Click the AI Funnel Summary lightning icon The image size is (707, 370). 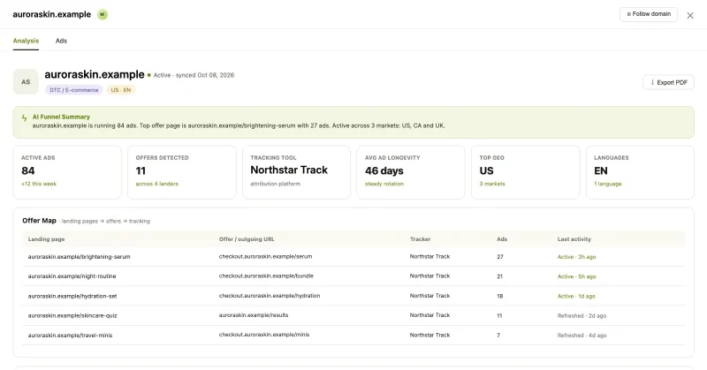tap(25, 118)
